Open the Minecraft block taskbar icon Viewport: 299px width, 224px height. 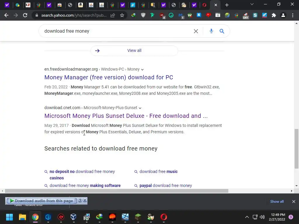pos(138,217)
